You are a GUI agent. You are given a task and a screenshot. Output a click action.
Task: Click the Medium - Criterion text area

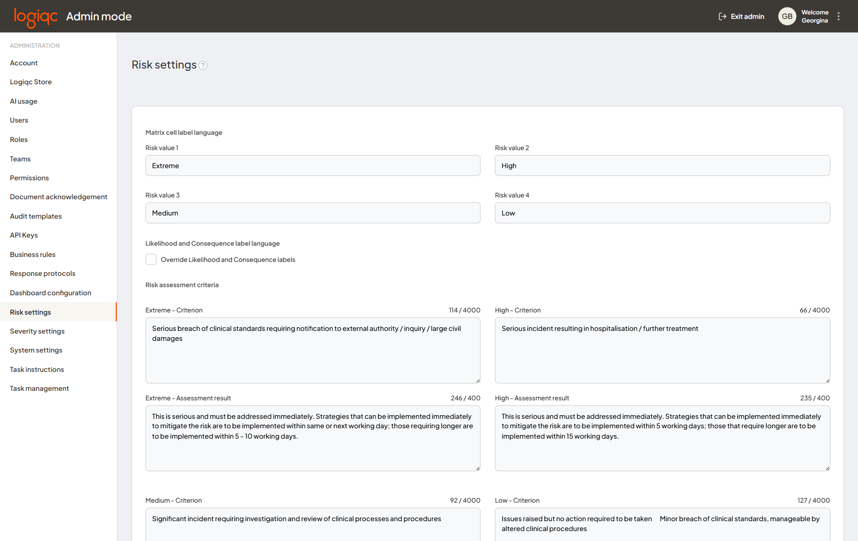click(x=313, y=524)
